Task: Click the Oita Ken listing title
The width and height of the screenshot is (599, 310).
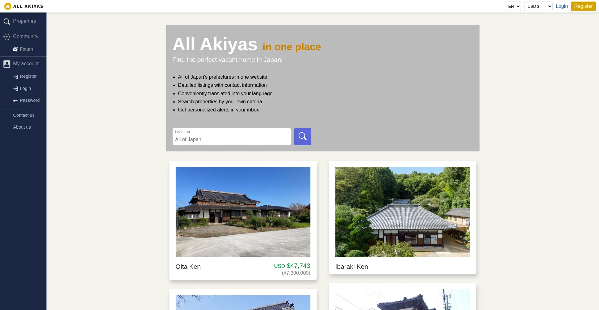Action: (188, 267)
